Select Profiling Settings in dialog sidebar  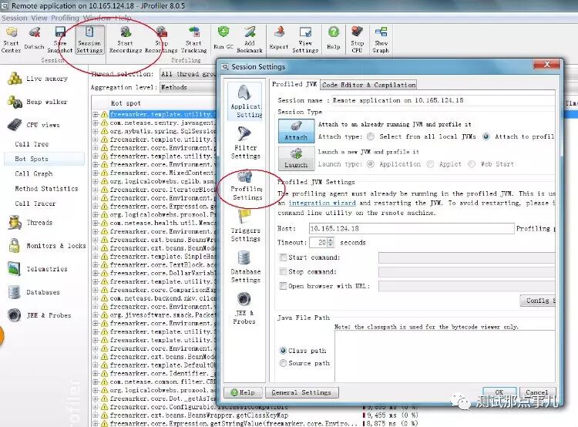coord(247,185)
